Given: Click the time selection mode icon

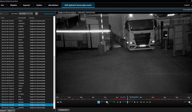Looking at the screenshot, I should click(x=58, y=102).
